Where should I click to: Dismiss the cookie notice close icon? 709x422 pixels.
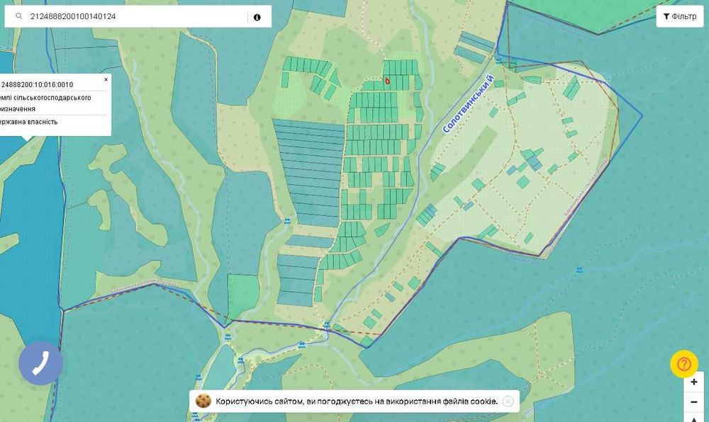508,401
